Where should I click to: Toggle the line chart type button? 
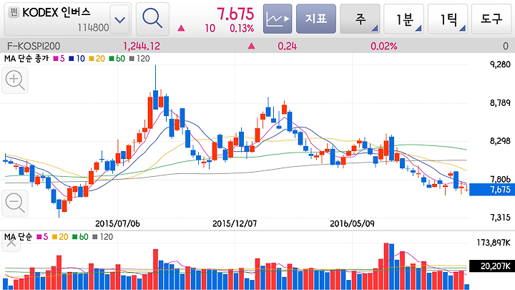(278, 19)
